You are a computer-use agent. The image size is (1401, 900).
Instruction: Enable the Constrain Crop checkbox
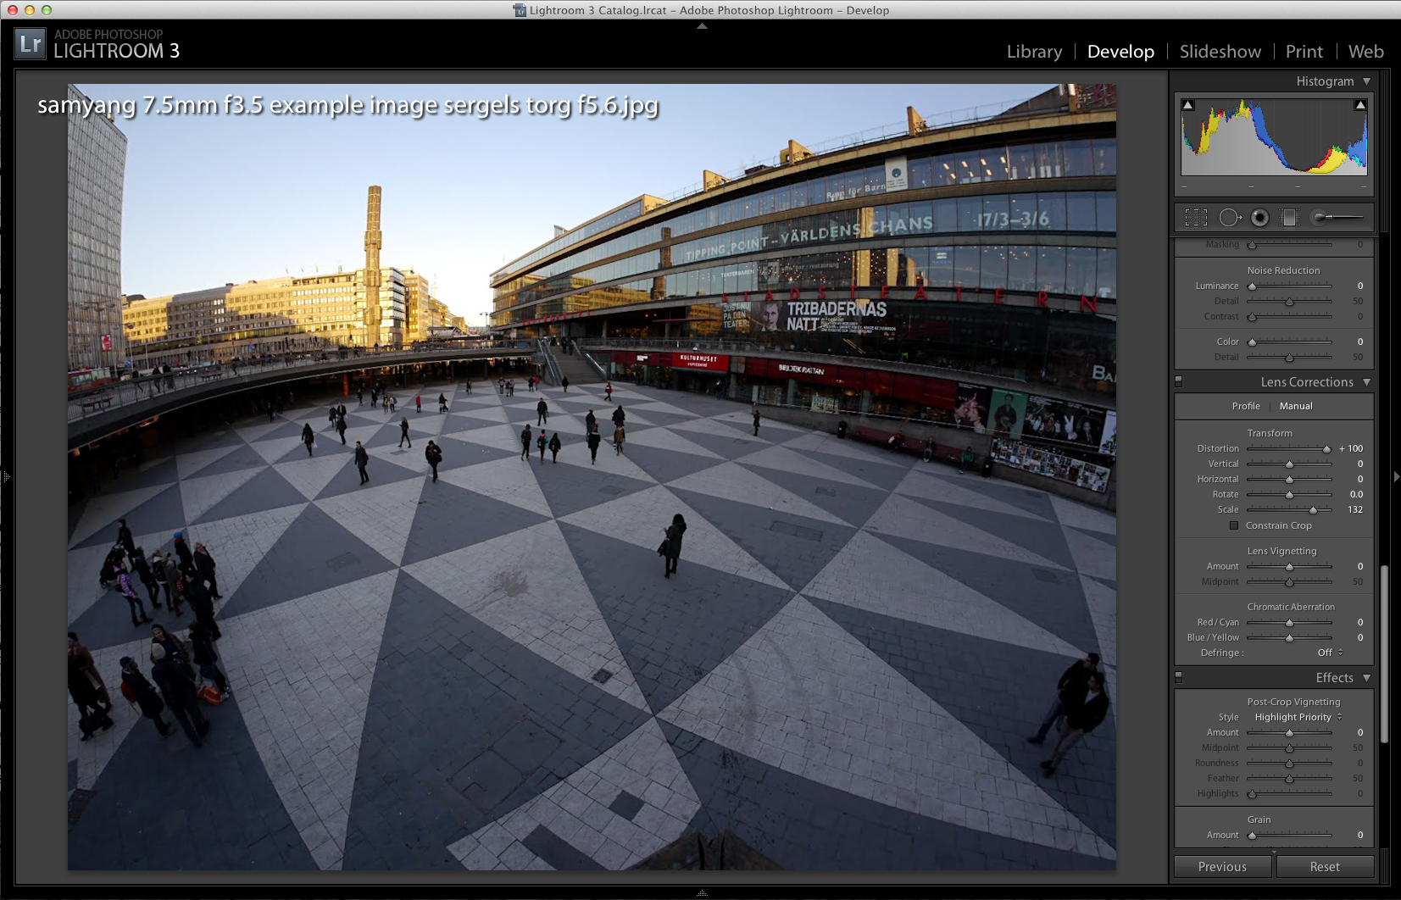coord(1234,525)
